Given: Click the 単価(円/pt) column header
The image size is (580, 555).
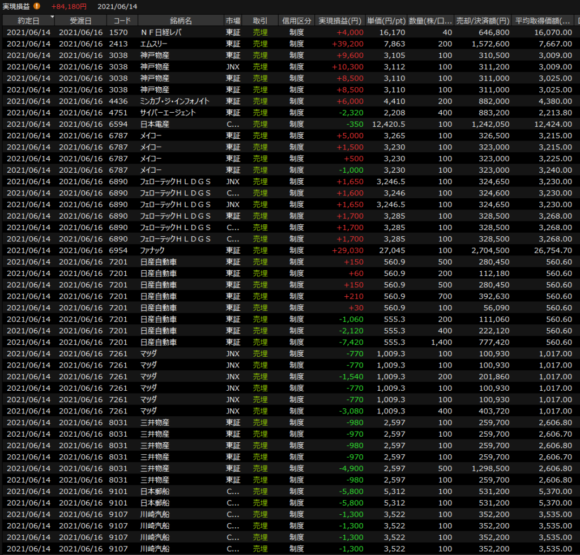Looking at the screenshot, I should click(387, 21).
